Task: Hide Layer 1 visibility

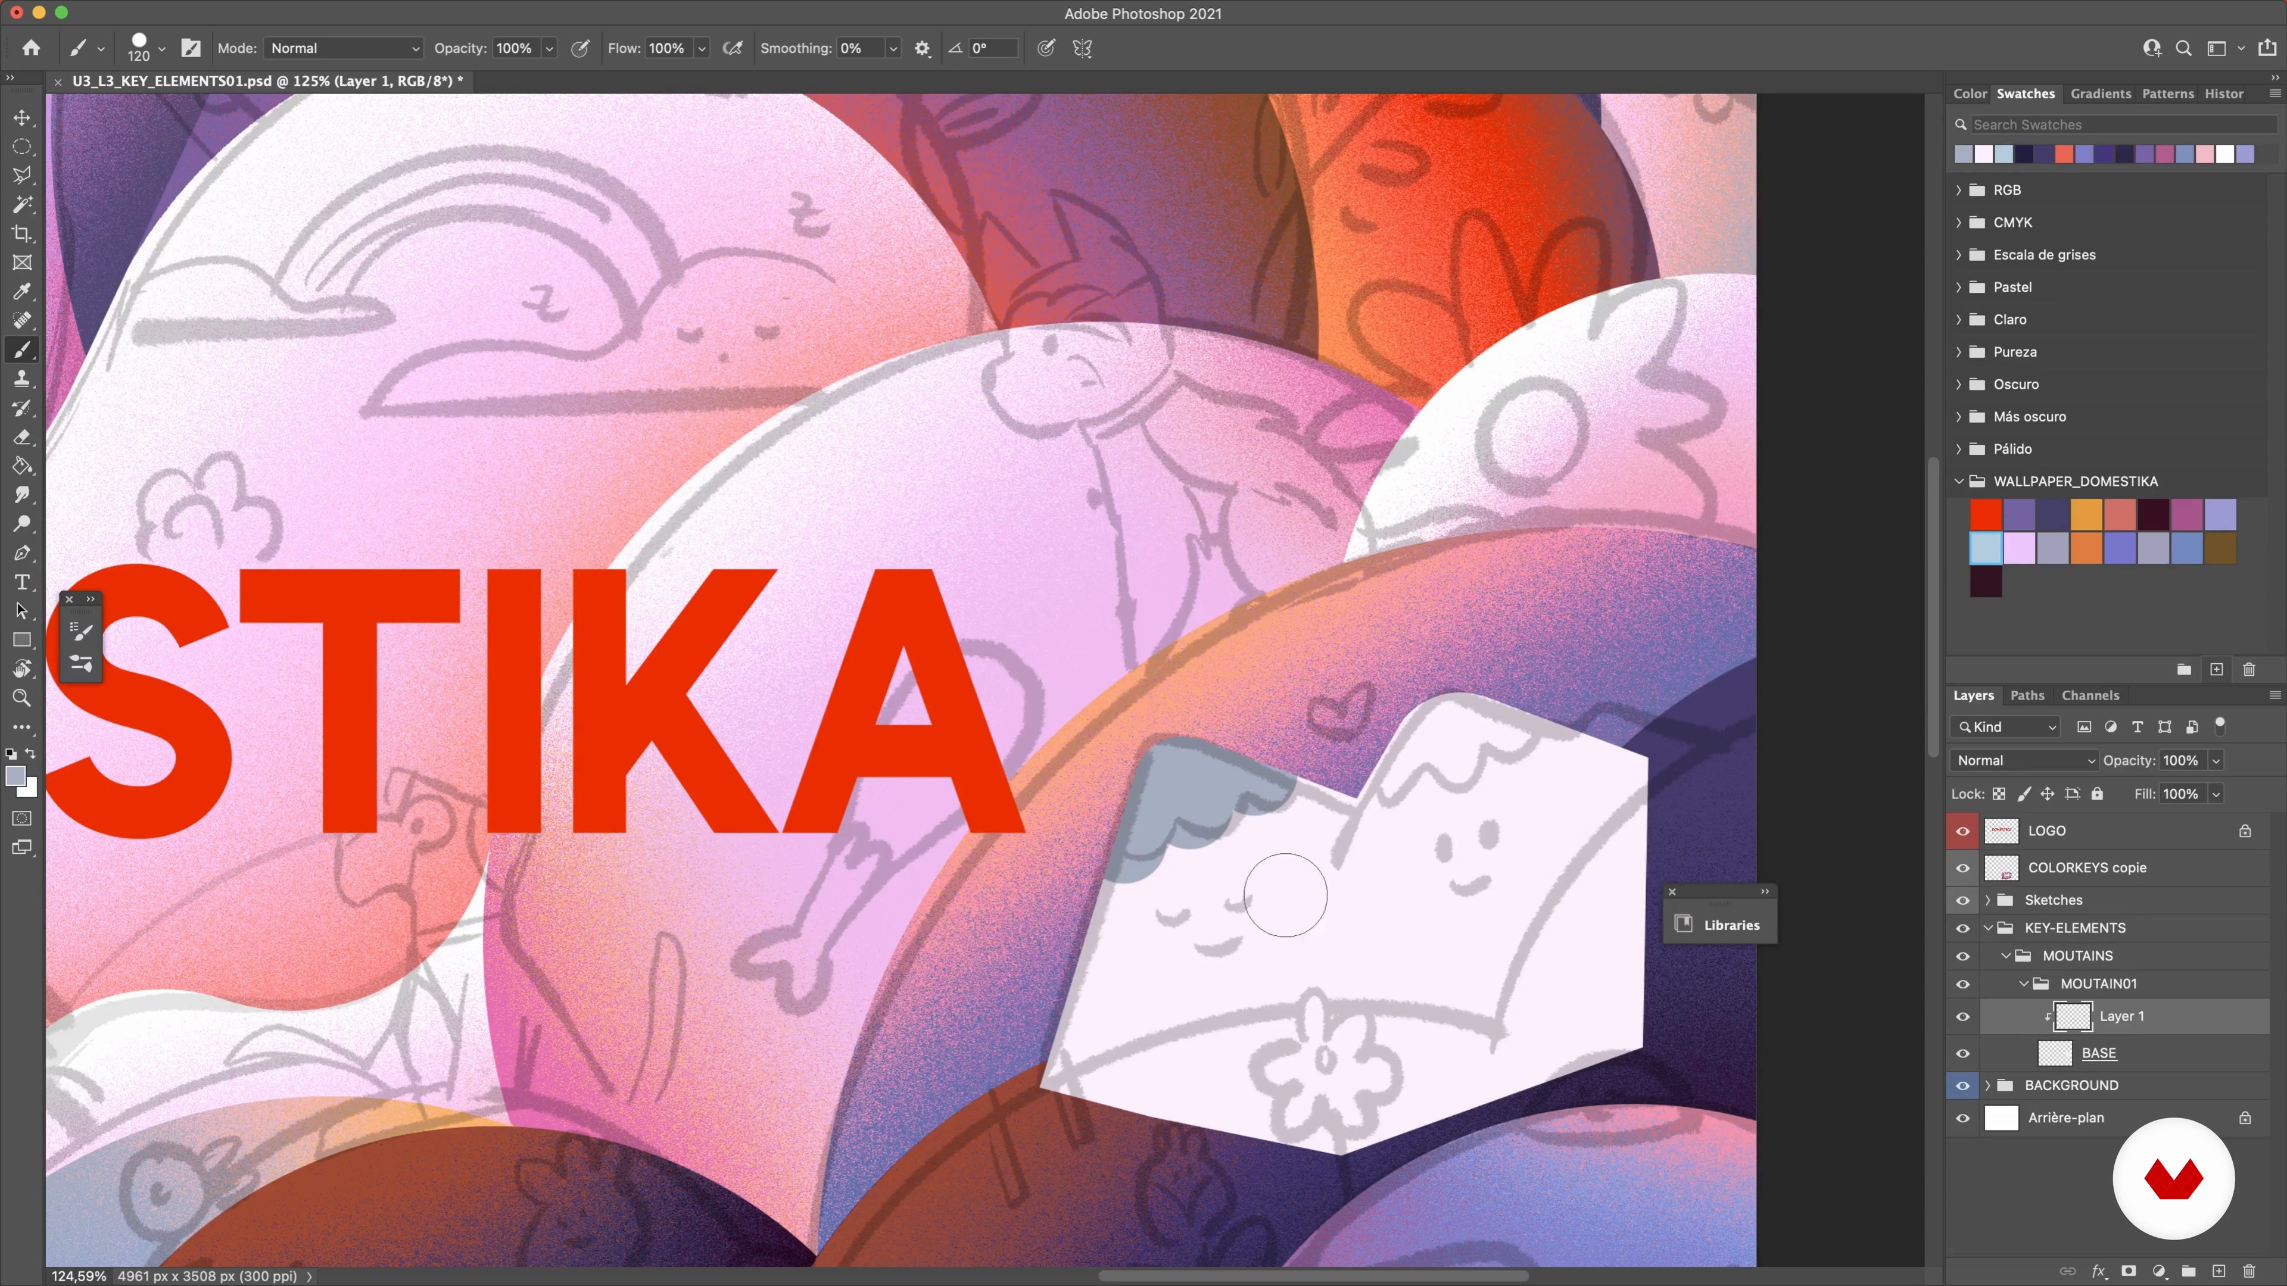Action: [x=1962, y=1016]
